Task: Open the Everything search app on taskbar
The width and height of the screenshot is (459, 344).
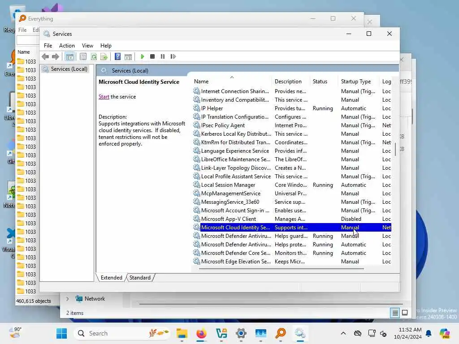Action: pos(281,333)
